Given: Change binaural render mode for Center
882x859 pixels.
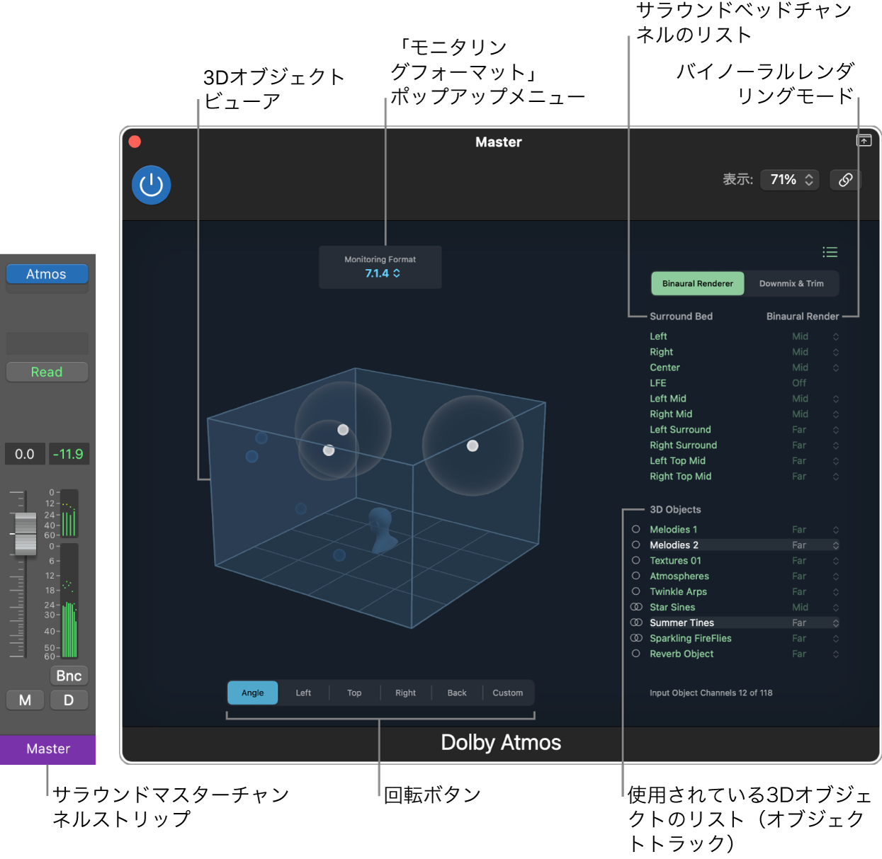Looking at the screenshot, I should click(x=815, y=368).
